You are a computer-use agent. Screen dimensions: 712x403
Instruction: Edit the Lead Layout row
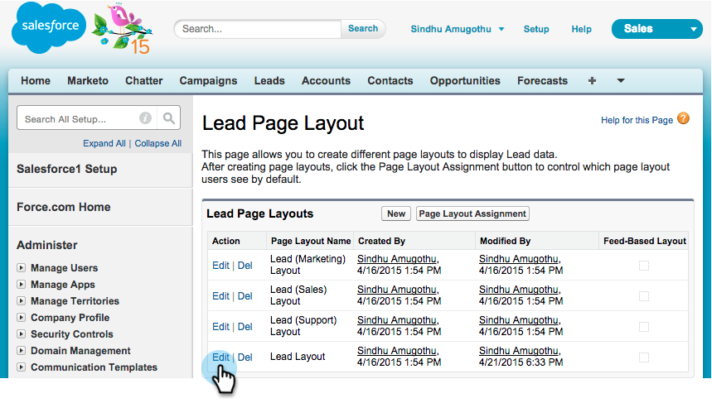pyautogui.click(x=220, y=357)
